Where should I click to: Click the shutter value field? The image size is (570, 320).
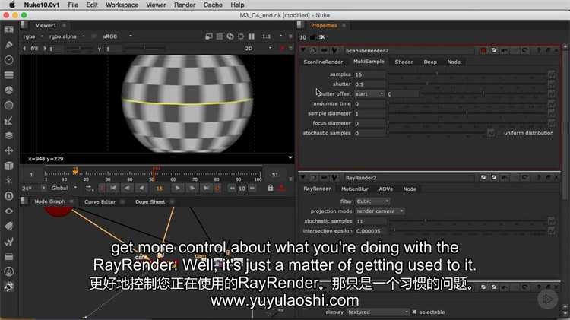point(369,84)
